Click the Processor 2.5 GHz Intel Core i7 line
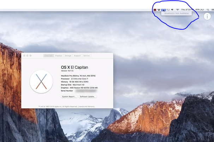This screenshot has height=142, width=214. 75,79
